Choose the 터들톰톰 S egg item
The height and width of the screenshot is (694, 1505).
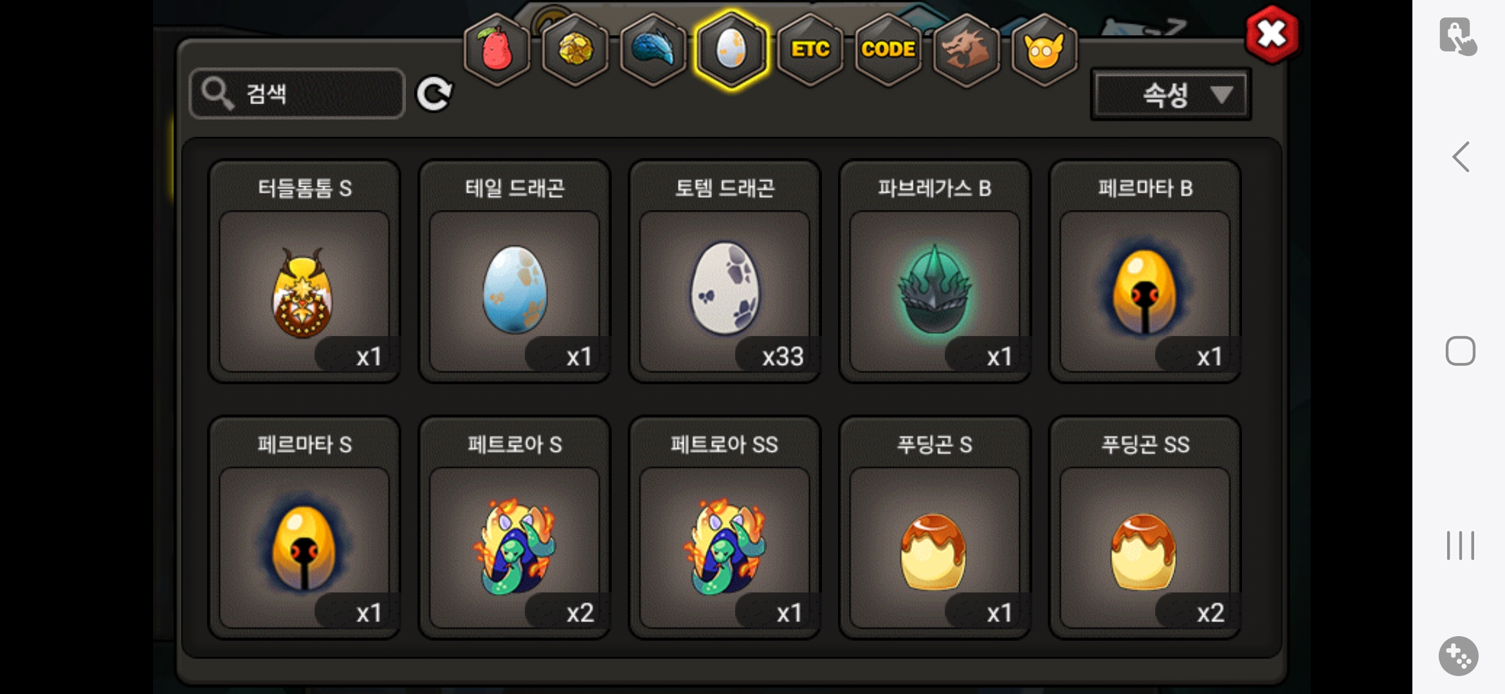coord(304,271)
